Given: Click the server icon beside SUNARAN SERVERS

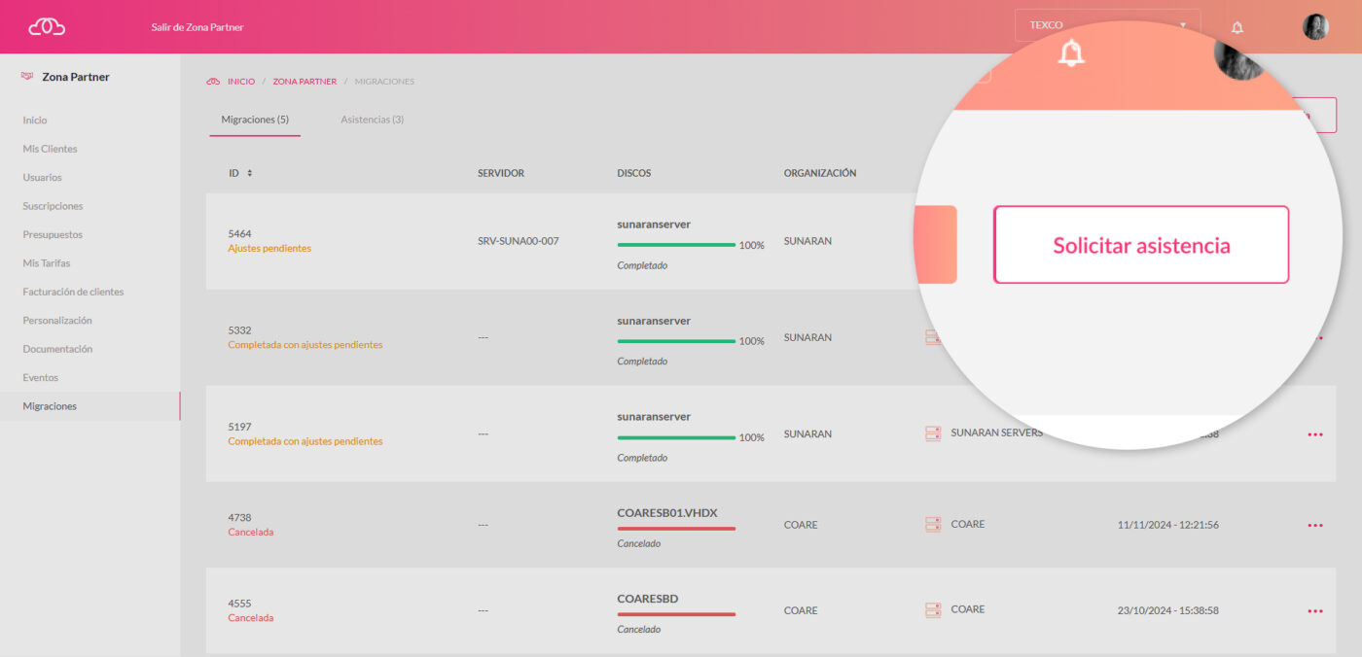Looking at the screenshot, I should pyautogui.click(x=933, y=433).
